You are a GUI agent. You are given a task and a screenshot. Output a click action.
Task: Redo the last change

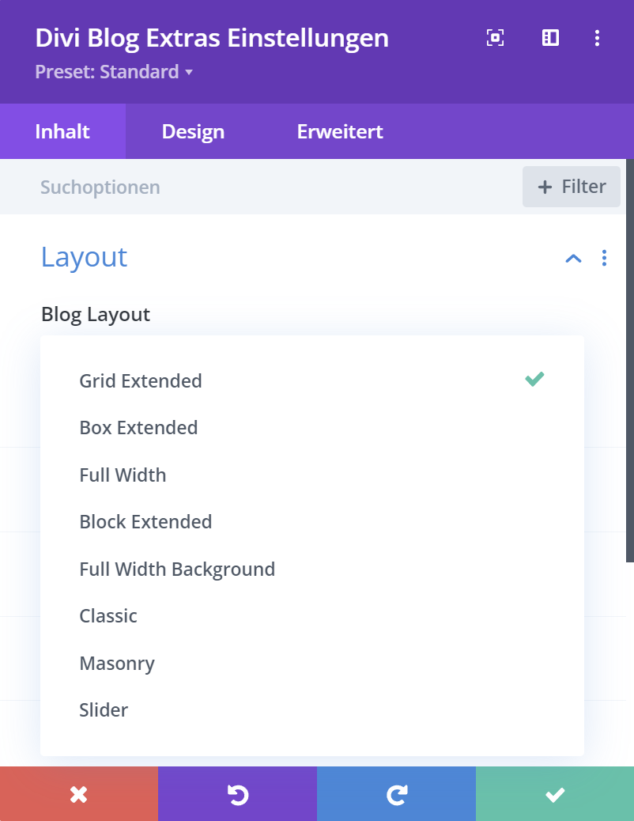click(x=396, y=794)
